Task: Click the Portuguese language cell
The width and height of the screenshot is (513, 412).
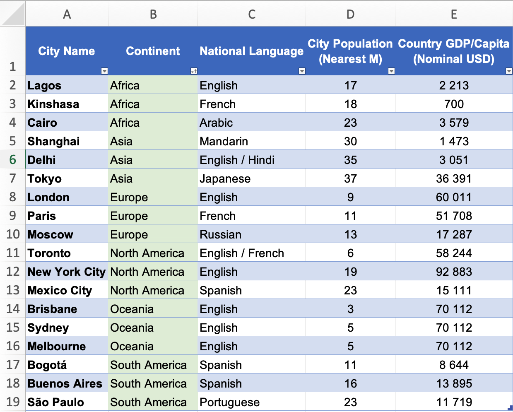Action: point(229,402)
